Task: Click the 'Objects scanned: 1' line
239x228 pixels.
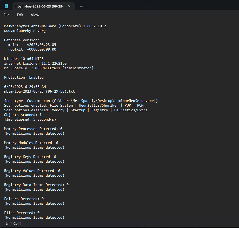Action: tap(23, 115)
